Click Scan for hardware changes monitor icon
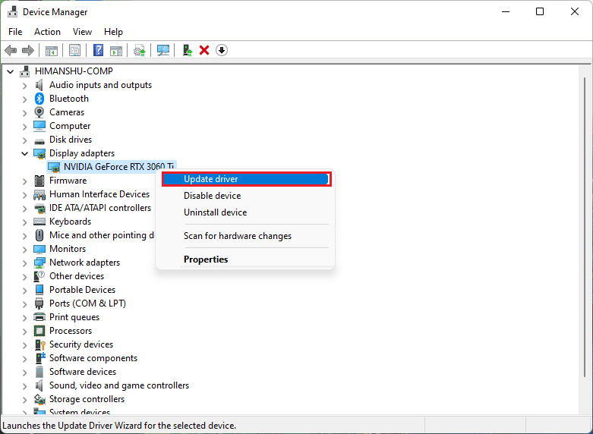593x434 pixels. tap(163, 50)
